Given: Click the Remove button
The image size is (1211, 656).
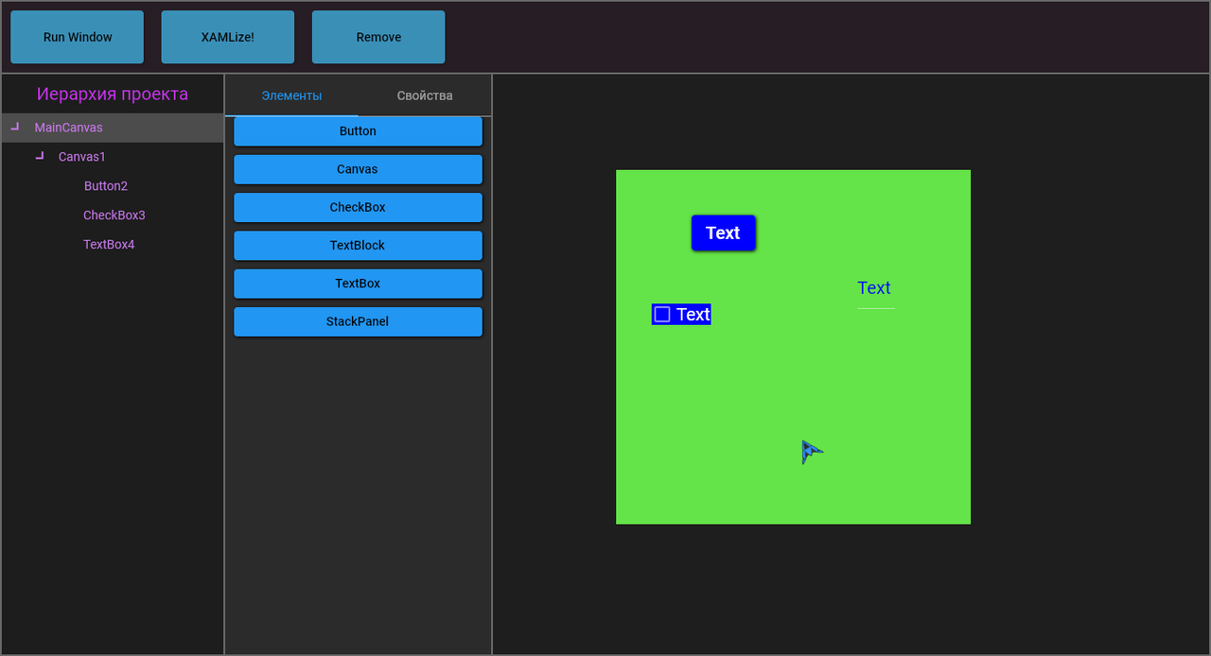Looking at the screenshot, I should pos(378,37).
